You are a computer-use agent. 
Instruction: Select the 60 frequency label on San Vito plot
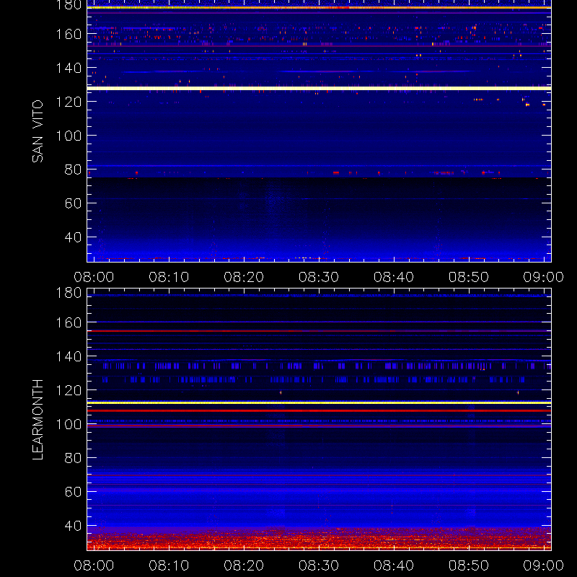click(x=73, y=203)
